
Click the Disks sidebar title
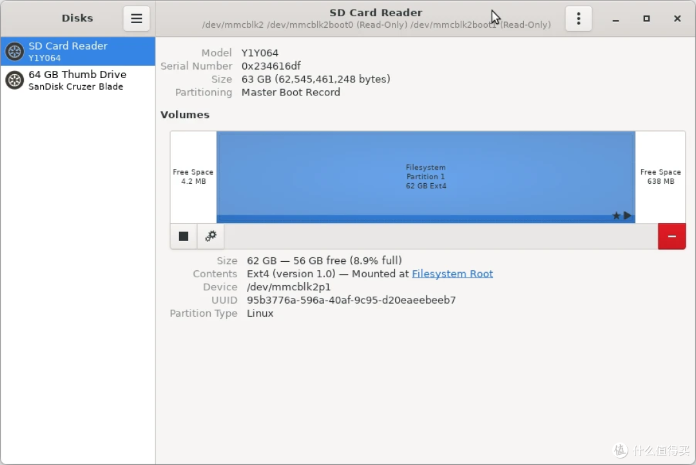pyautogui.click(x=77, y=18)
